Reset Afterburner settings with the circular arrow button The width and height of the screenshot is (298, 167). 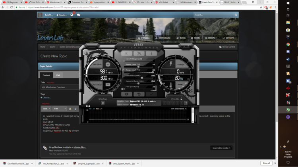coord(139,94)
